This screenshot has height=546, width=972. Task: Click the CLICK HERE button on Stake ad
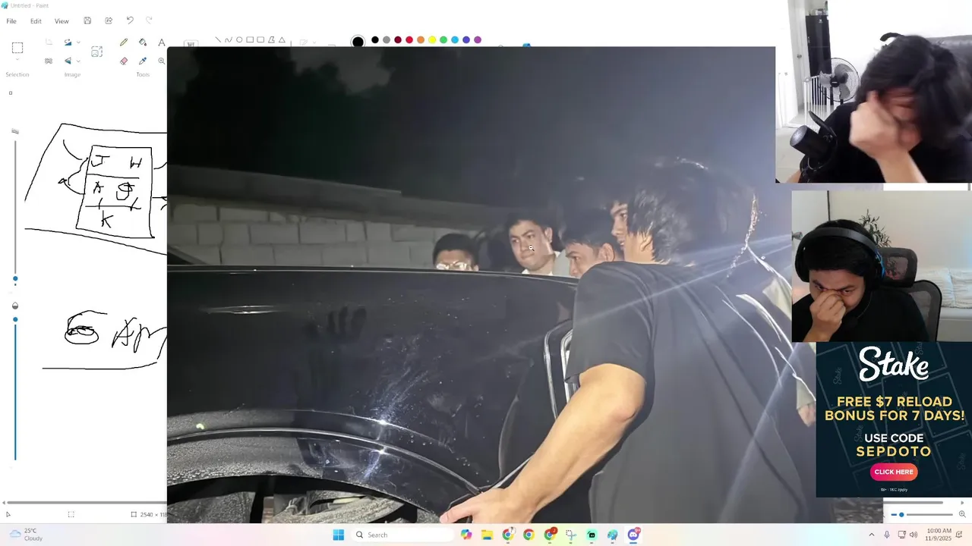[894, 472]
